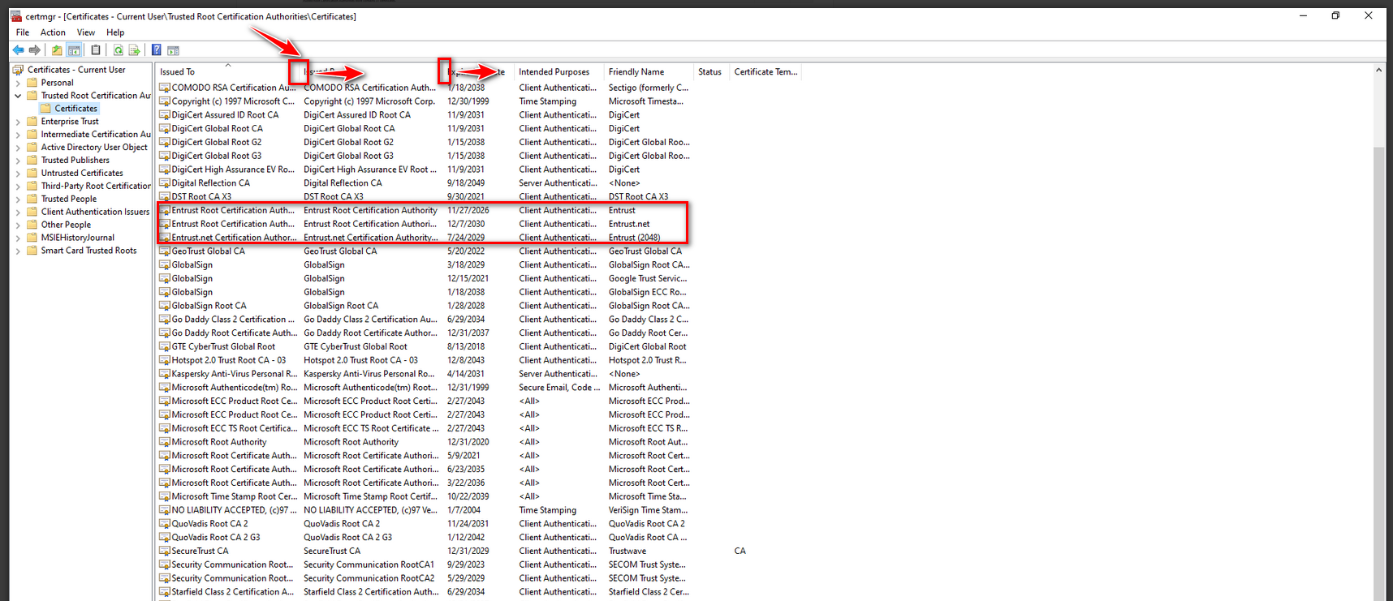Click the MSIEHistoryJournal folder icon
This screenshot has height=601, width=1393.
32,238
